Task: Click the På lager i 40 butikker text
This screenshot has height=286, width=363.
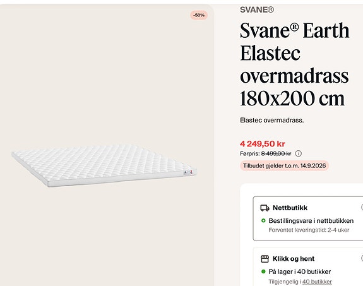Action: coord(300,271)
